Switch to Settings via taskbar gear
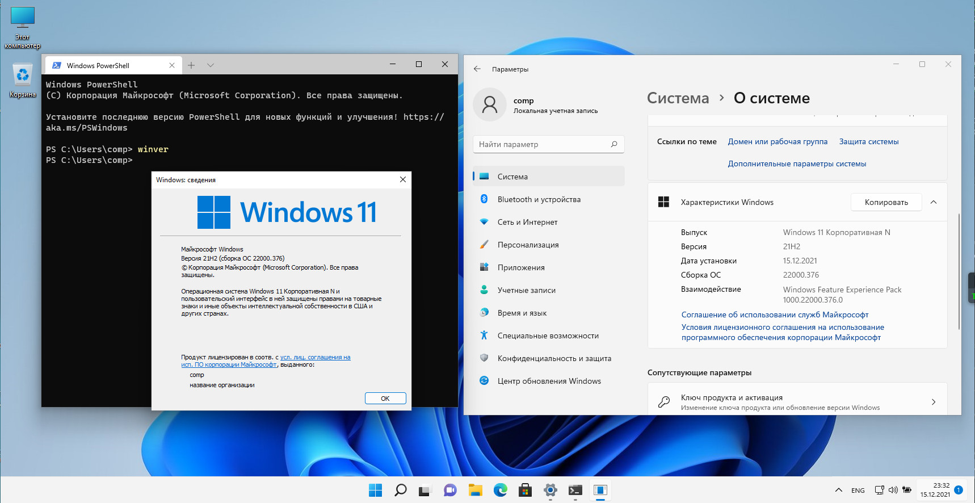The height and width of the screenshot is (503, 975). click(550, 490)
